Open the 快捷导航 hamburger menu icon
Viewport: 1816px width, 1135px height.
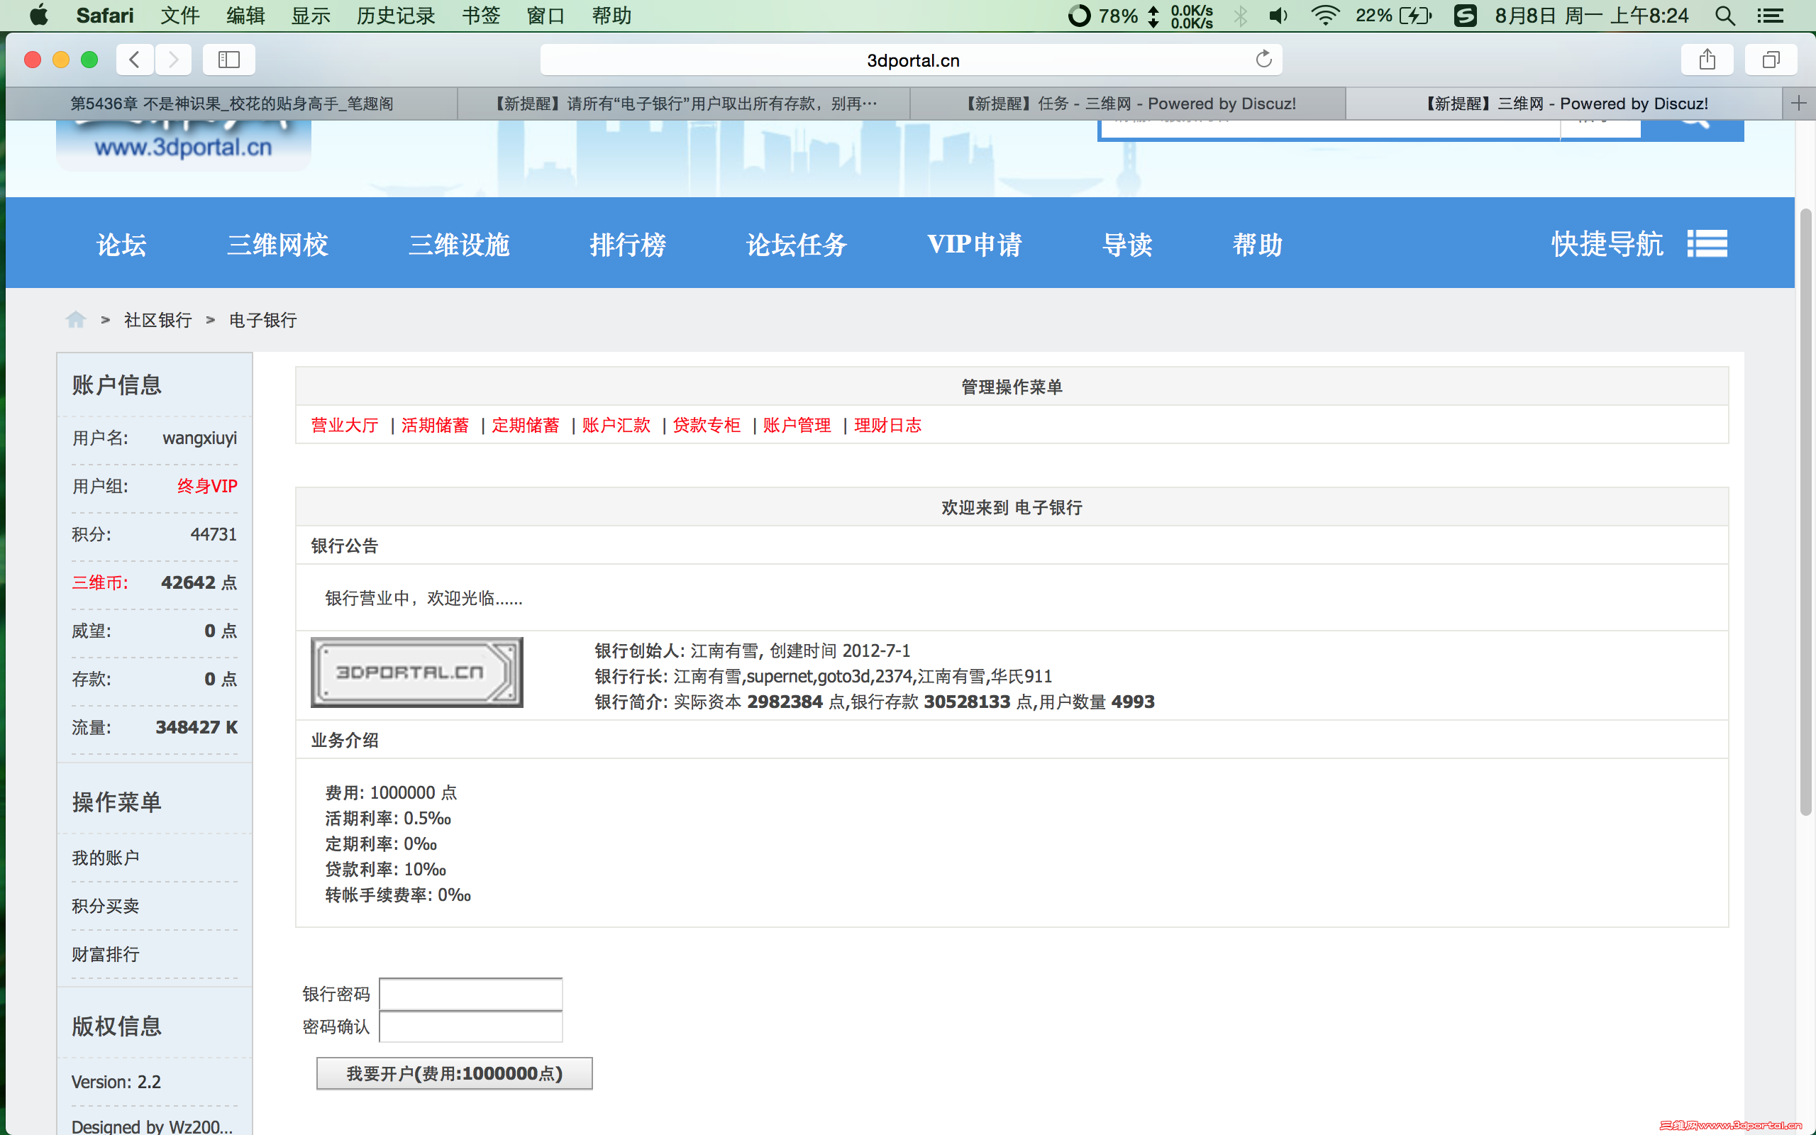[x=1707, y=243]
